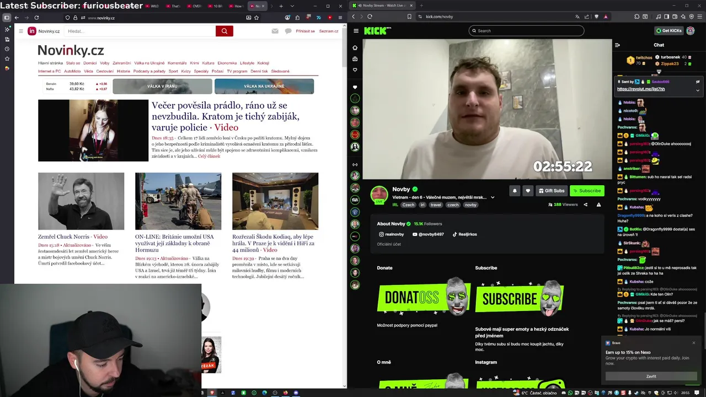This screenshot has width=706, height=397.
Task: Click the notification bell for Novby
Action: click(x=515, y=191)
